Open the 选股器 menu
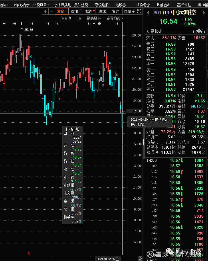 click(x=120, y=5)
